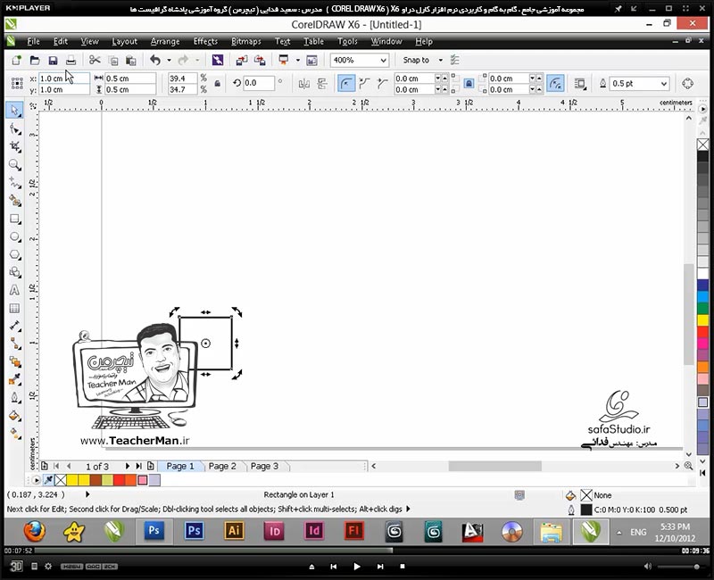714x580 pixels.
Task: Open outline width 0.5 pt dropdown
Action: pos(663,84)
